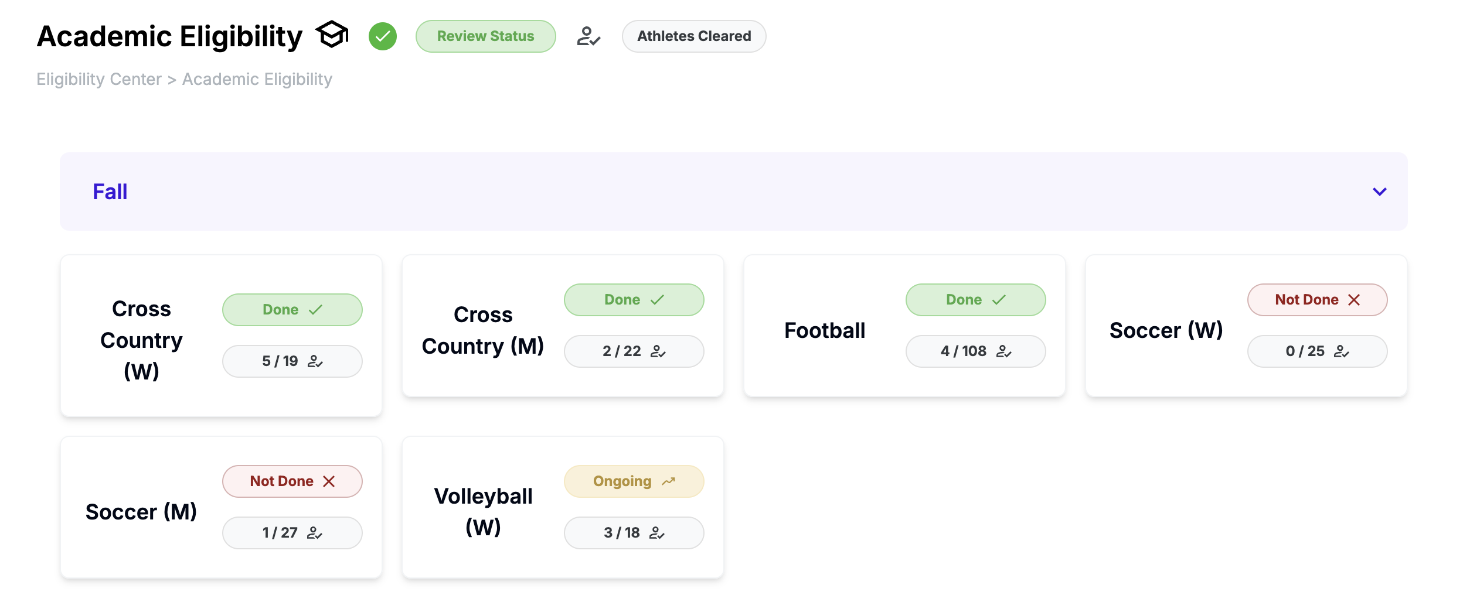The width and height of the screenshot is (1463, 595).
Task: Click the green checkmark status icon
Action: pyautogui.click(x=383, y=36)
